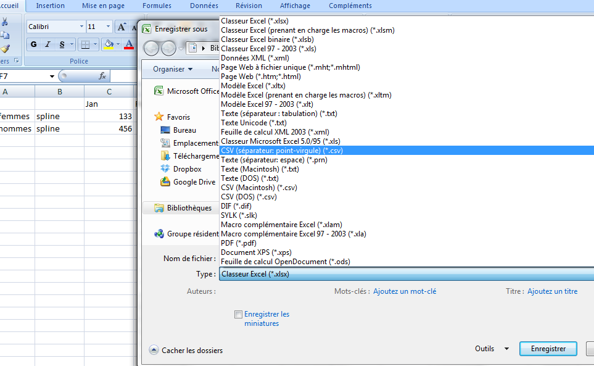
Task: Open Téléchargements folder in sidebar
Action: [189, 156]
